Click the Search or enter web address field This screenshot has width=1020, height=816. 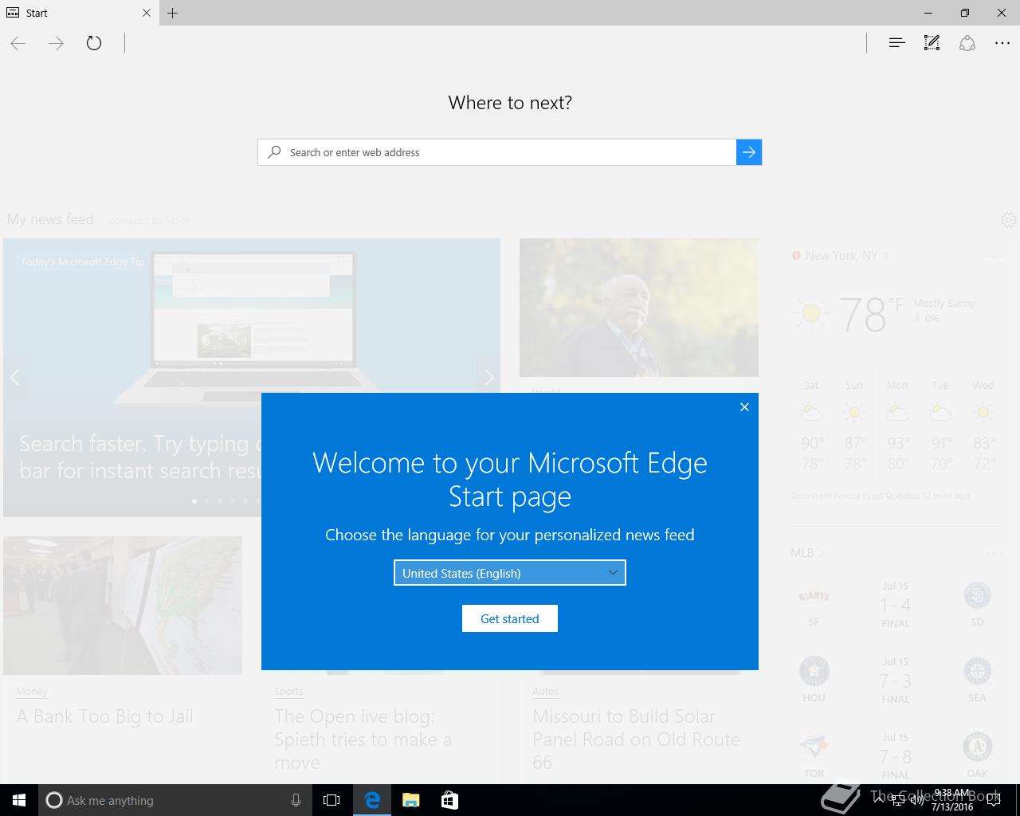(x=496, y=152)
